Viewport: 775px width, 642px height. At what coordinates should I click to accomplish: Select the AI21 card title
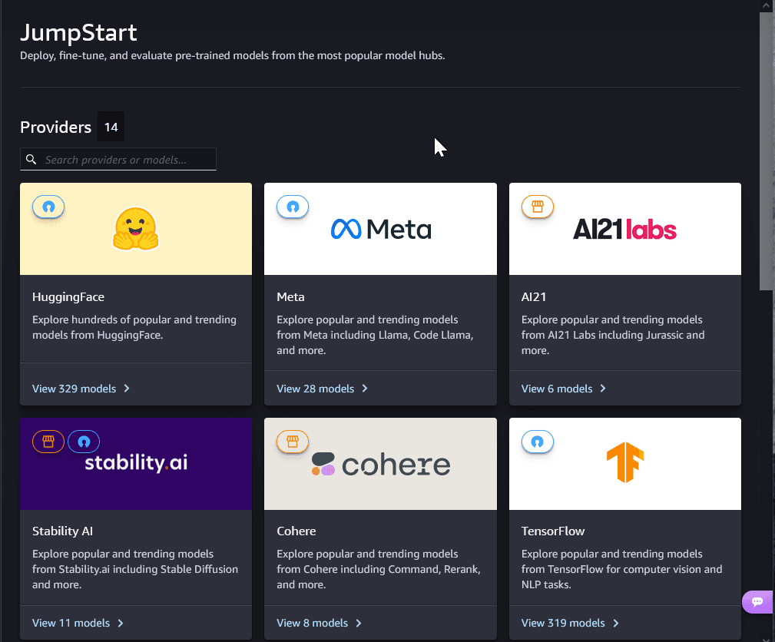click(534, 297)
